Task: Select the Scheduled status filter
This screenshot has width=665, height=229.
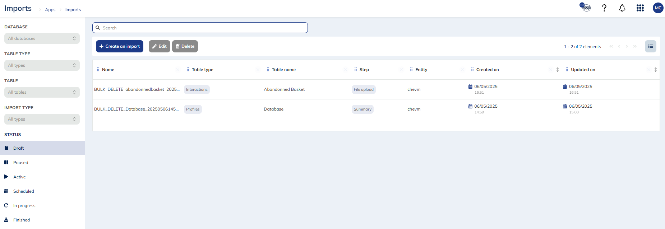Action: pyautogui.click(x=24, y=191)
